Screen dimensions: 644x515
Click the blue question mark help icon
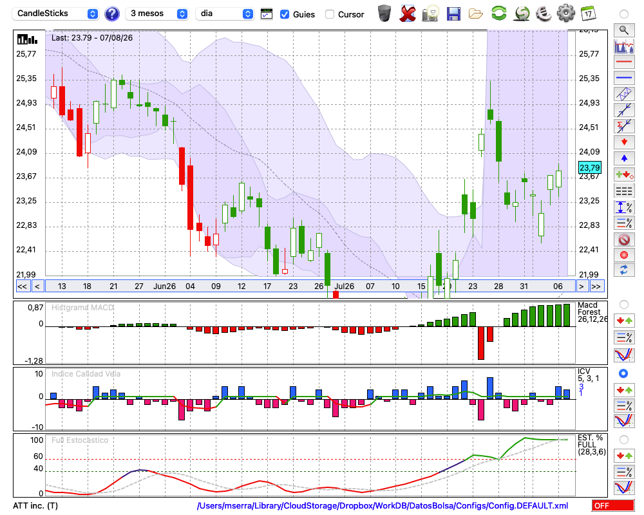point(111,14)
